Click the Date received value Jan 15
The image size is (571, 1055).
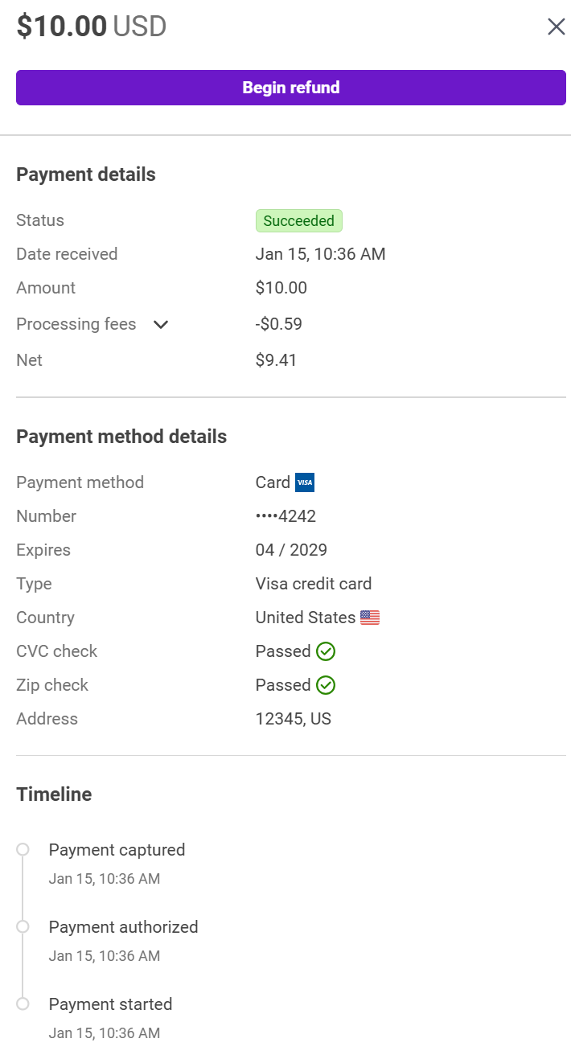click(320, 254)
